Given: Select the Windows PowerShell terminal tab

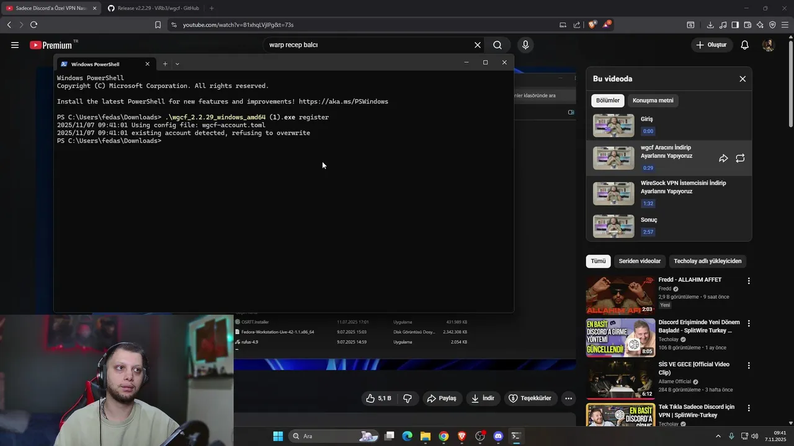Looking at the screenshot, I should [x=105, y=64].
